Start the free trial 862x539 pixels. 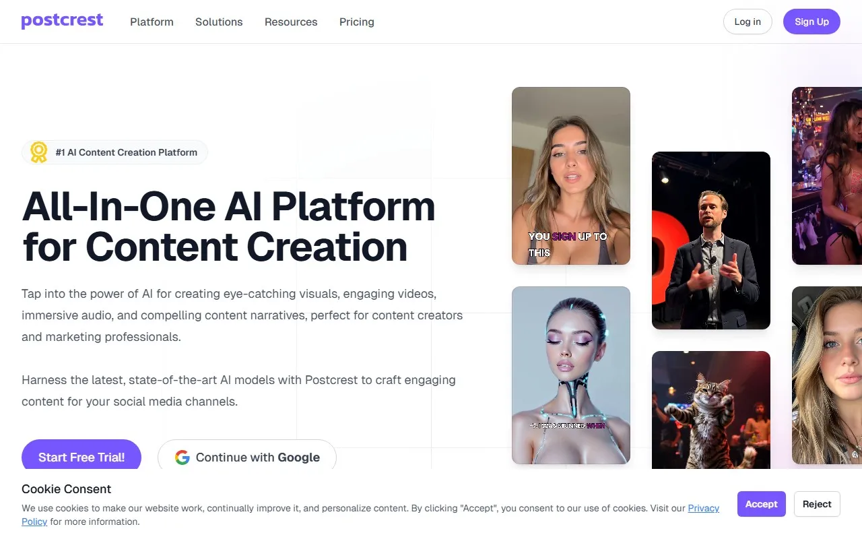point(81,457)
